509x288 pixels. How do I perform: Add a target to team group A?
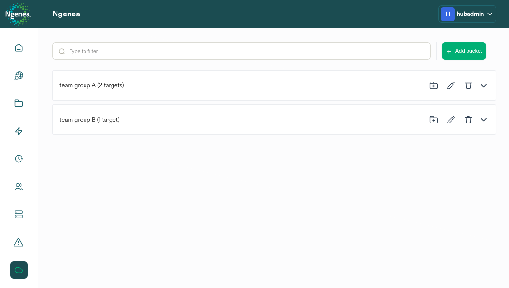tap(433, 85)
